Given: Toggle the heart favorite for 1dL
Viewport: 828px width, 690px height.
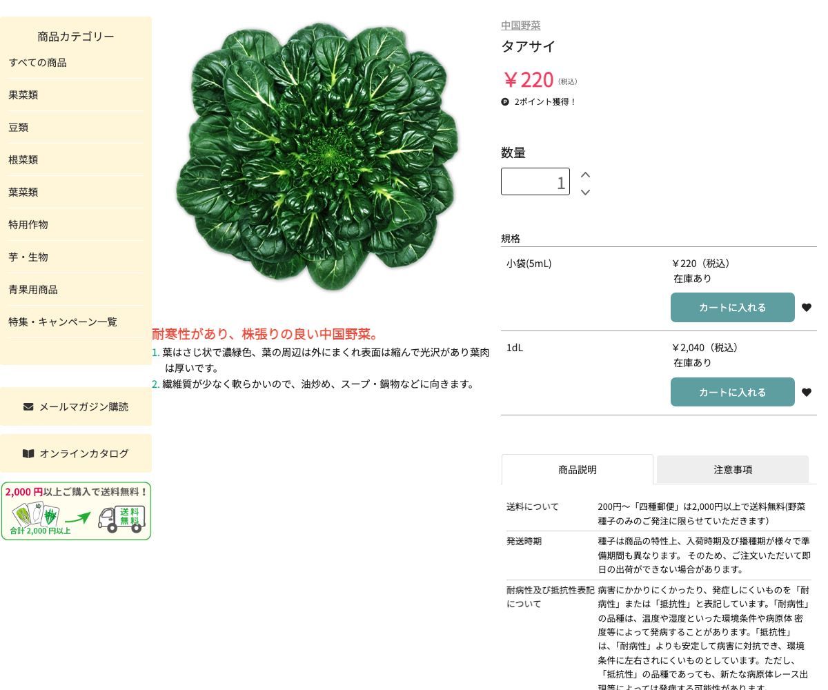Looking at the screenshot, I should point(807,392).
